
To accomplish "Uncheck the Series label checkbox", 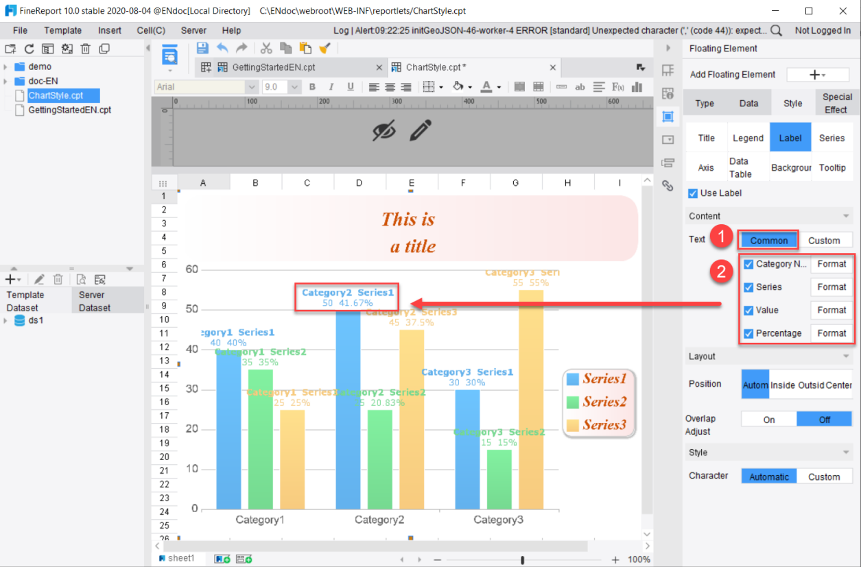I will (x=748, y=287).
